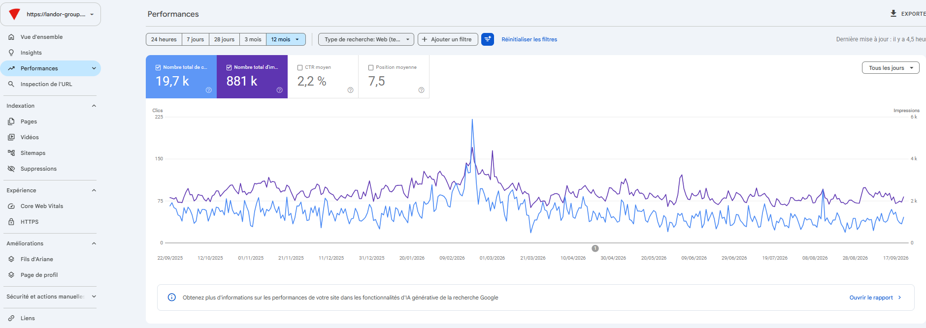Collapse the Améliorations section
Viewport: 926px width, 328px height.
tap(94, 243)
